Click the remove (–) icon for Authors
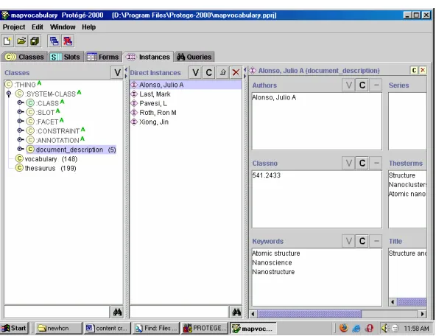 (x=376, y=85)
